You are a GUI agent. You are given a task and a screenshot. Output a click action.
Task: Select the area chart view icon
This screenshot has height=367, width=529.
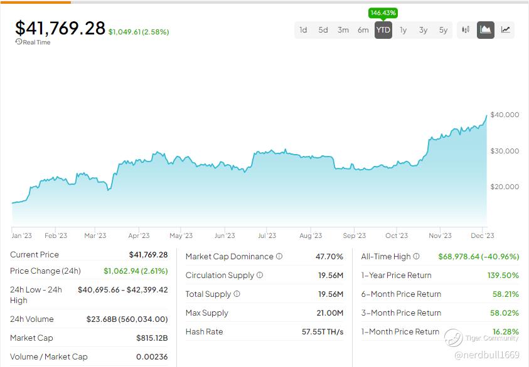(x=486, y=30)
